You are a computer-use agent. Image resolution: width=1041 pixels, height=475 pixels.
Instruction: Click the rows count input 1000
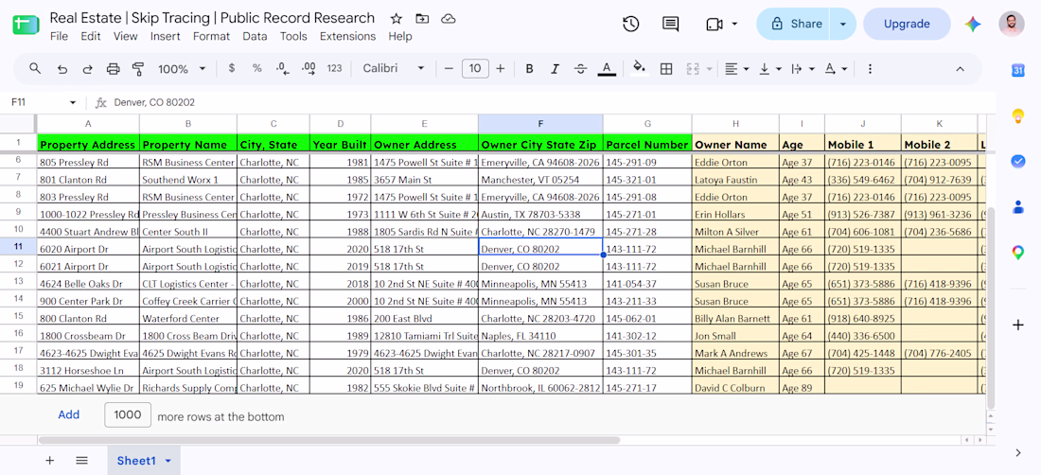click(128, 414)
